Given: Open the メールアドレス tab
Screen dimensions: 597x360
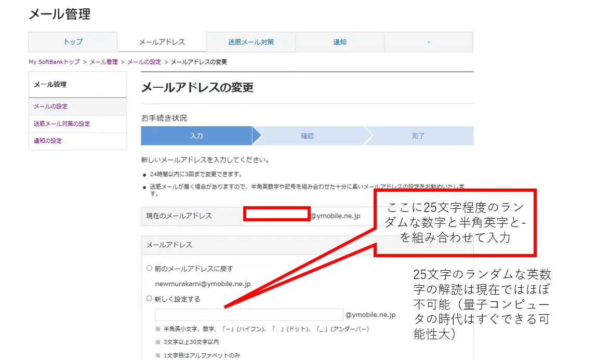Looking at the screenshot, I should pos(162,42).
